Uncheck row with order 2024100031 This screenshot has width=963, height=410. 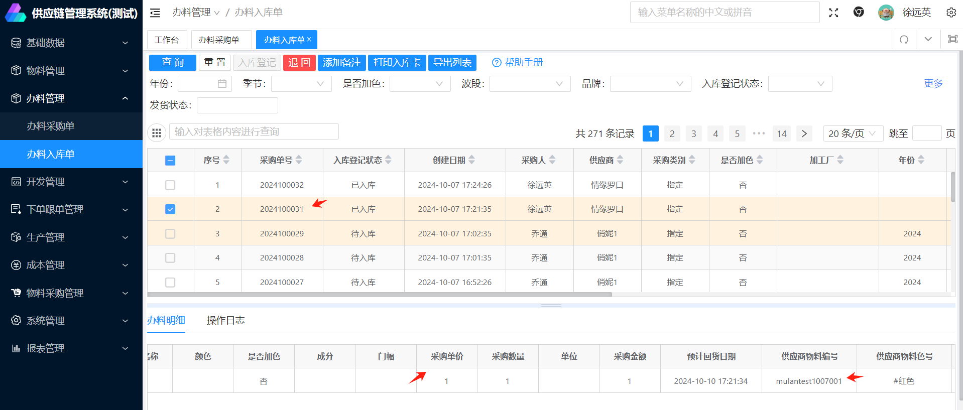(x=170, y=209)
